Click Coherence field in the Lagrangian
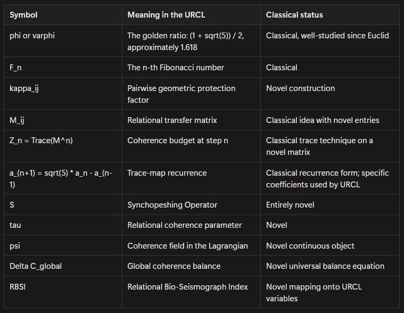 pos(187,246)
